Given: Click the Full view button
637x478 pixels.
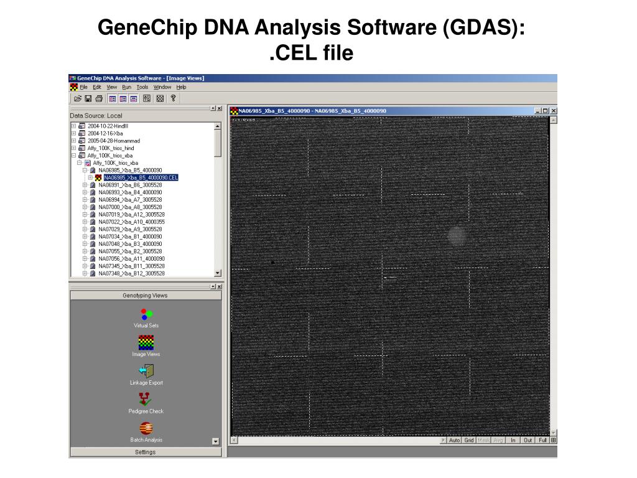Looking at the screenshot, I should pos(542,440).
